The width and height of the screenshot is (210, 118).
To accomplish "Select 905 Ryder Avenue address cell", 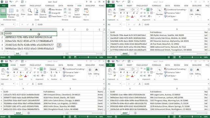I will tap(177, 35).
